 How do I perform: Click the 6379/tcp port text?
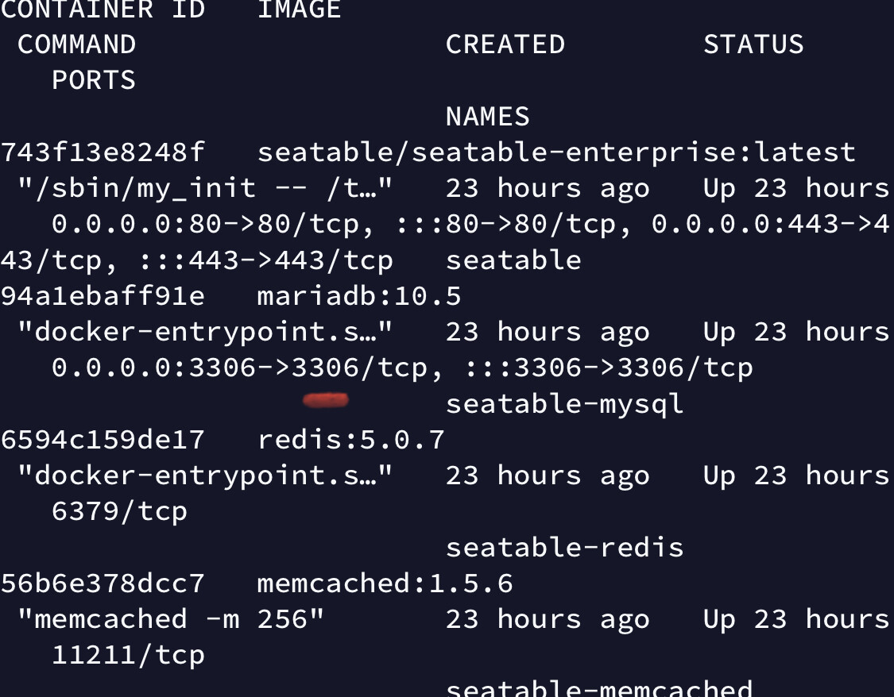[x=120, y=511]
